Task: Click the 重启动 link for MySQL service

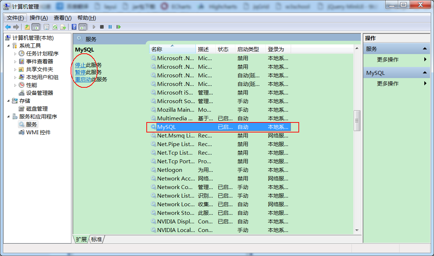Action: point(83,79)
